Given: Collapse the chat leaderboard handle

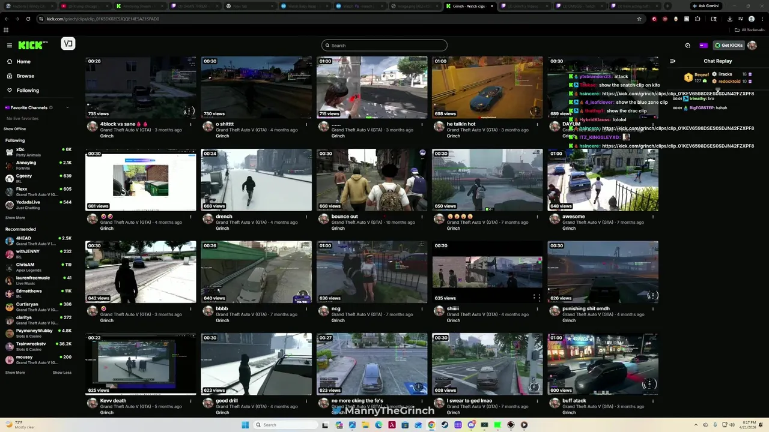Looking at the screenshot, I should [718, 88].
